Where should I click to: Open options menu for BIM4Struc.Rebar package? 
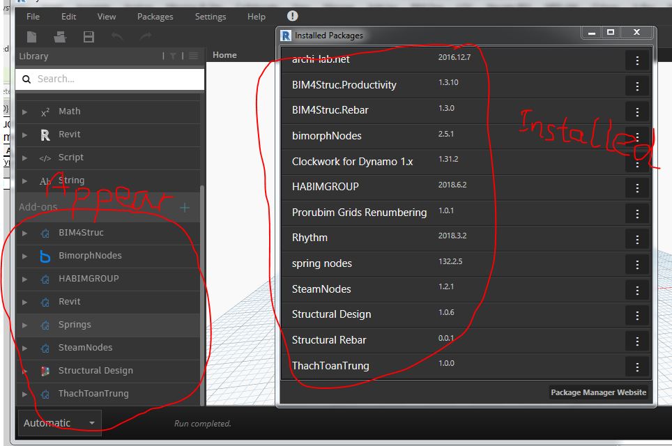[637, 111]
